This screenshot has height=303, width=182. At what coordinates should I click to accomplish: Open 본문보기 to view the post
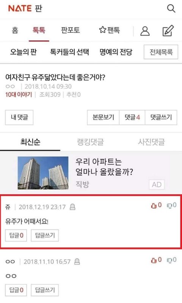104,117
